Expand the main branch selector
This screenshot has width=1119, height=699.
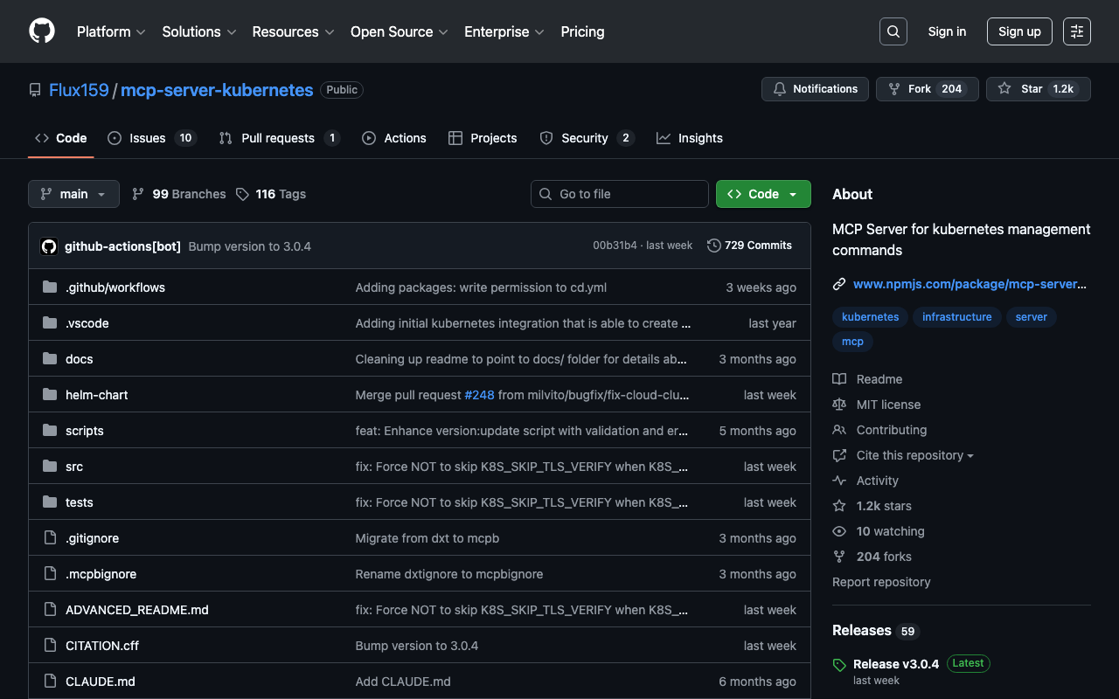73,194
